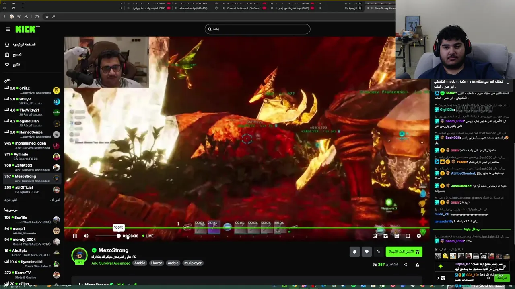Select the capitalized Arabic tag
Image resolution: width=515 pixels, height=289 pixels.
(140, 263)
